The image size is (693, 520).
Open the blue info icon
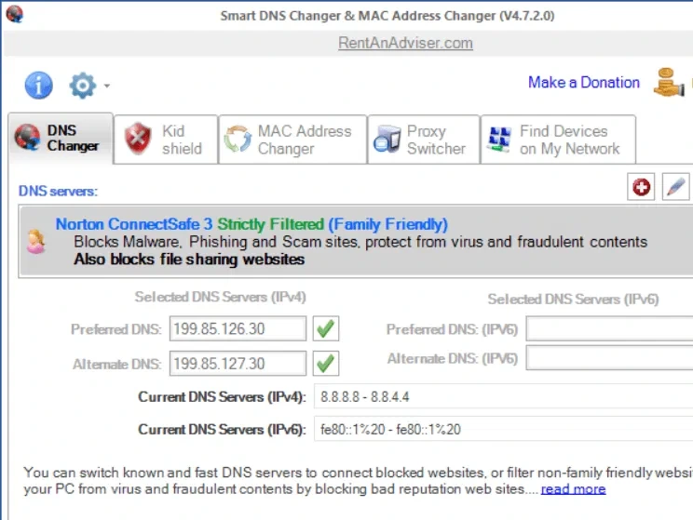[38, 85]
